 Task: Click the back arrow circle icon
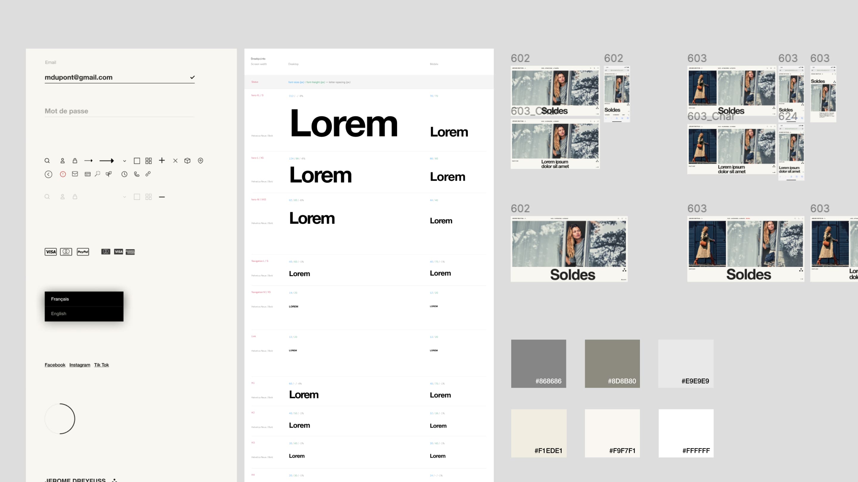point(49,174)
